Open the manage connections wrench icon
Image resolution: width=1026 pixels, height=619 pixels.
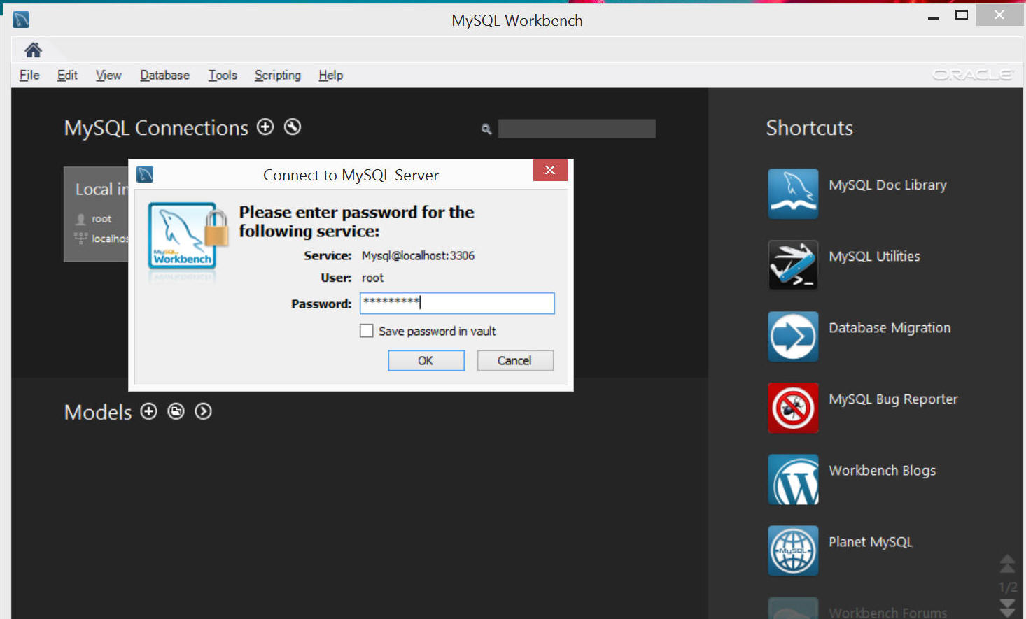coord(293,127)
